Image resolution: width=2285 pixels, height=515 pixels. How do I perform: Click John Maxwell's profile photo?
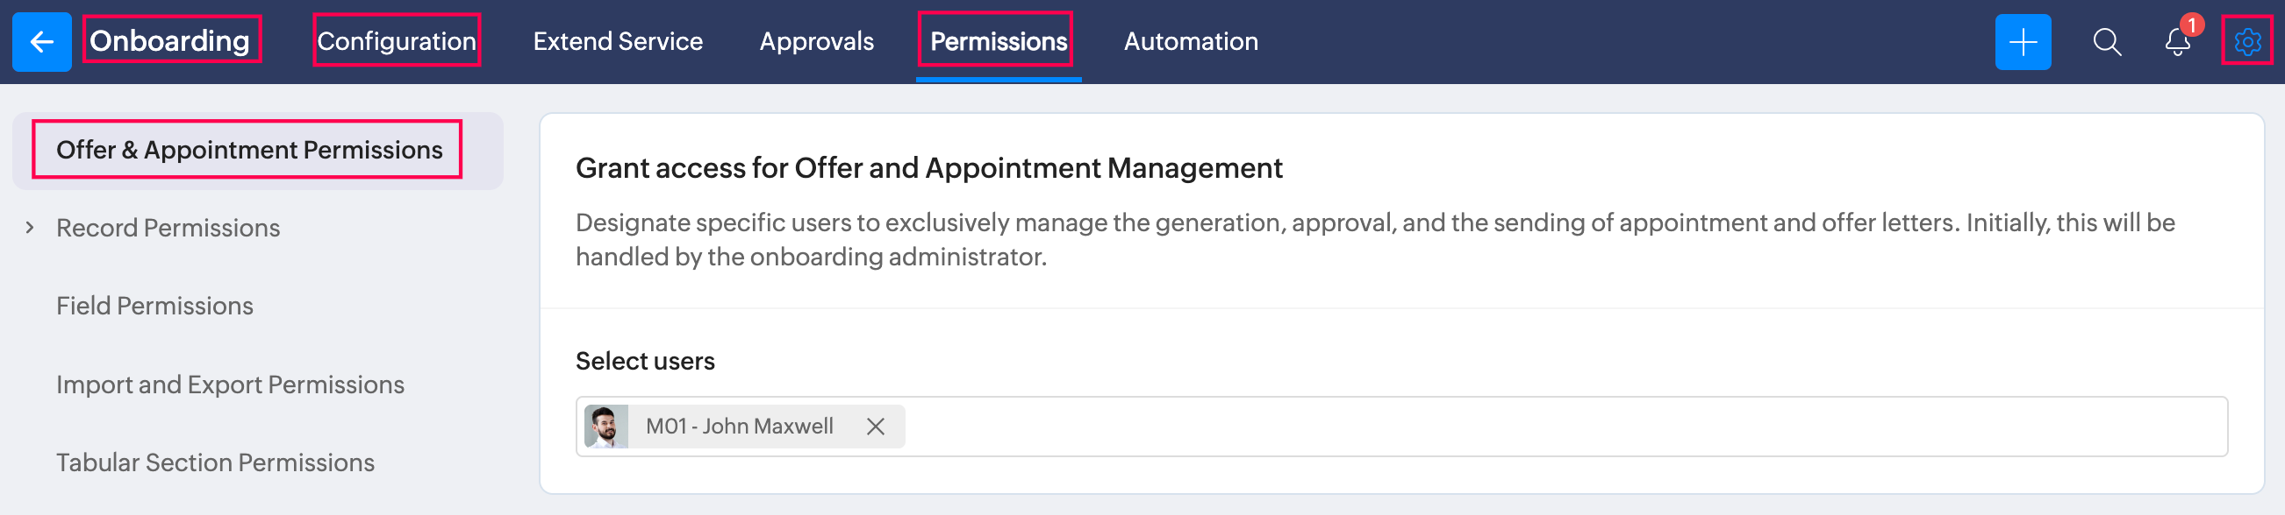(606, 427)
